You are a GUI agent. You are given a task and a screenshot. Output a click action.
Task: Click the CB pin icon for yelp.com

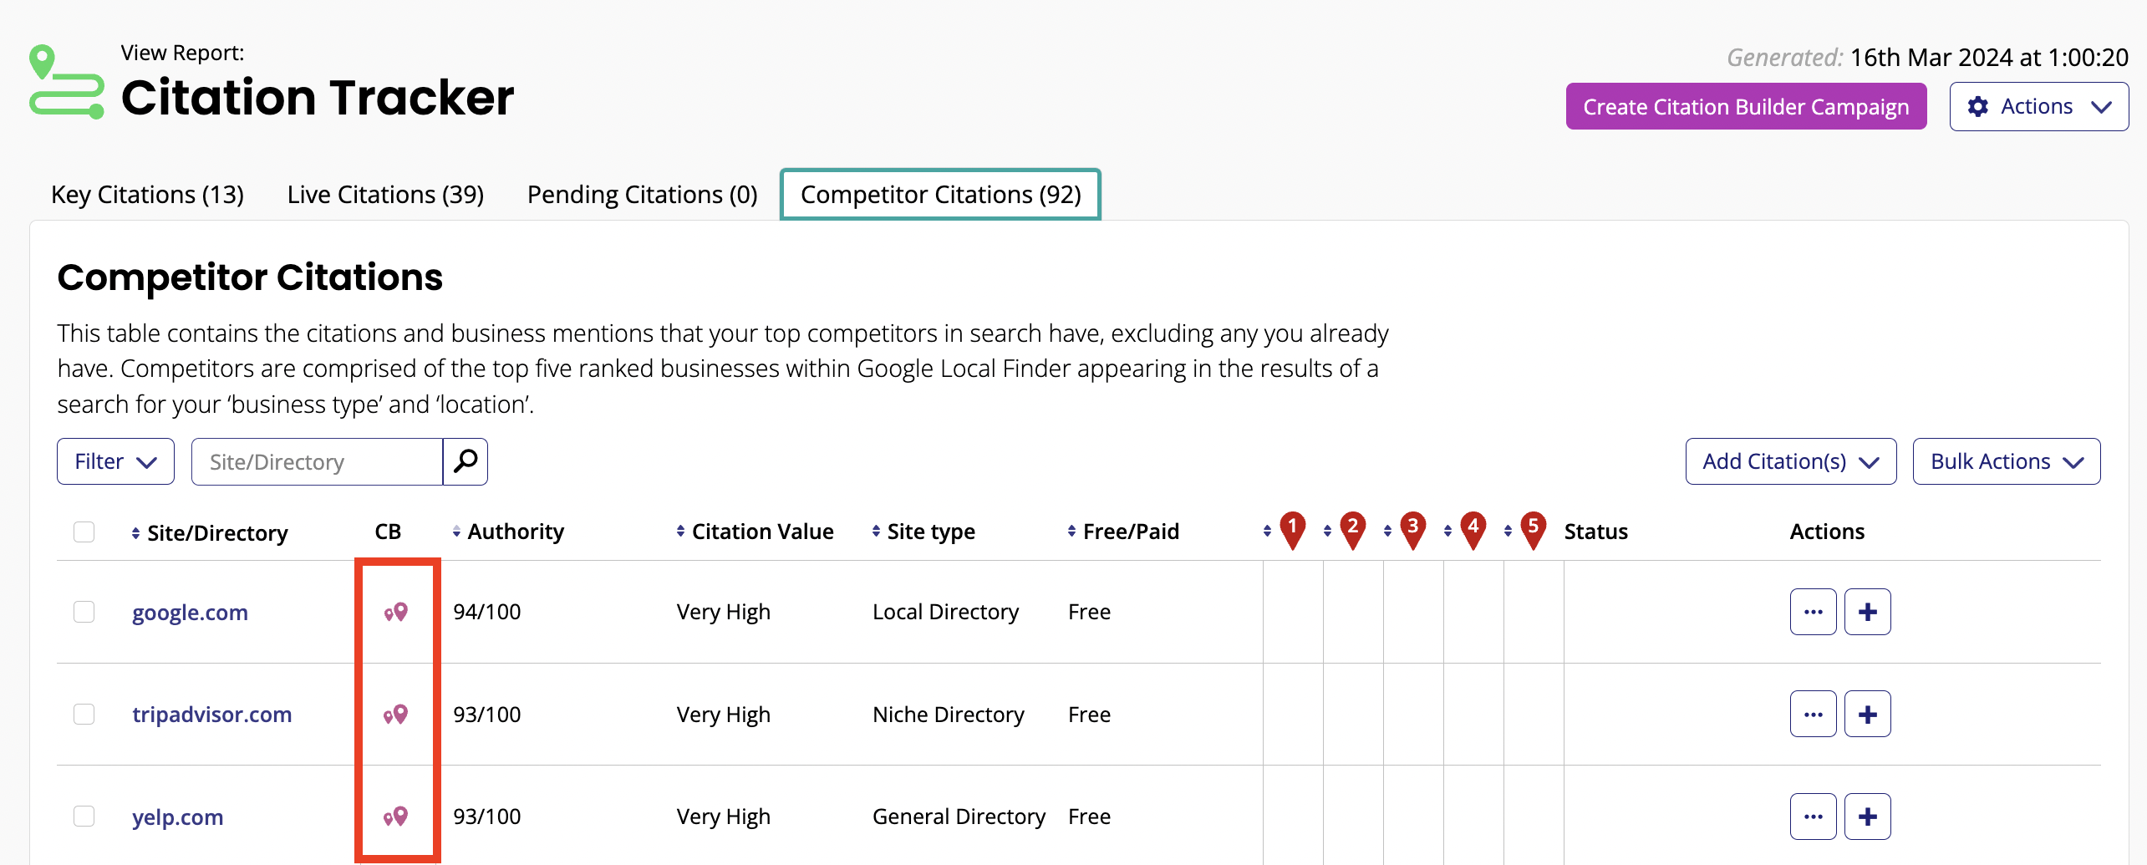[x=394, y=816]
